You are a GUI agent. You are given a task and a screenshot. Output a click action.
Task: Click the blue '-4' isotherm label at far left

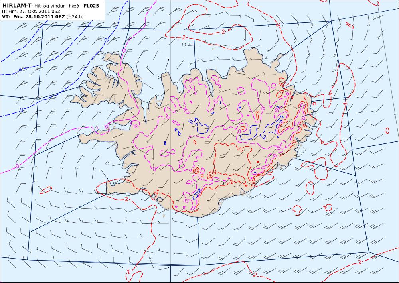19,69
